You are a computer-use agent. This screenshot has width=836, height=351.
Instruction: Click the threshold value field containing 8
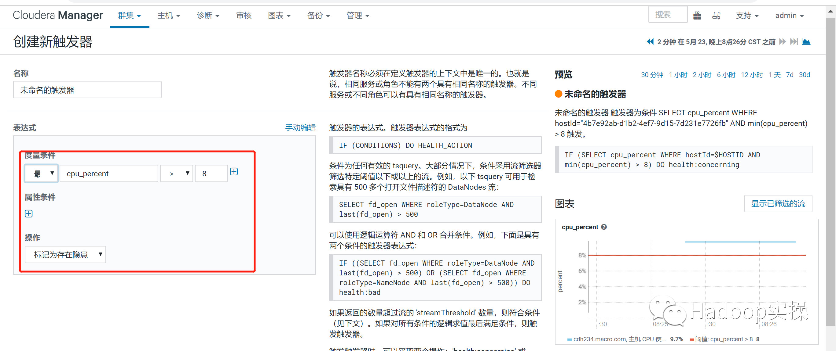[211, 174]
